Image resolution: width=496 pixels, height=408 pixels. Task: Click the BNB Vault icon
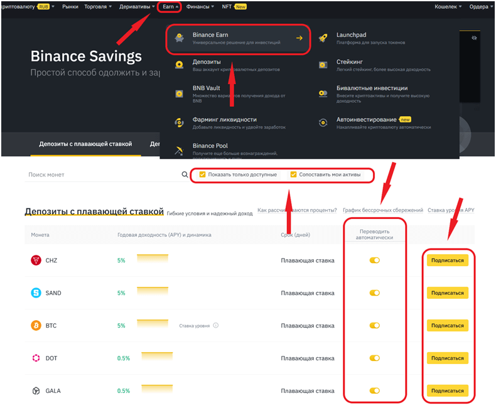click(x=180, y=94)
